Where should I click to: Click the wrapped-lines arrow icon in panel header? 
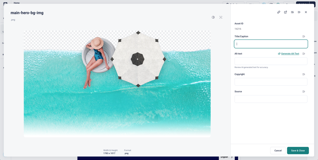292,12
